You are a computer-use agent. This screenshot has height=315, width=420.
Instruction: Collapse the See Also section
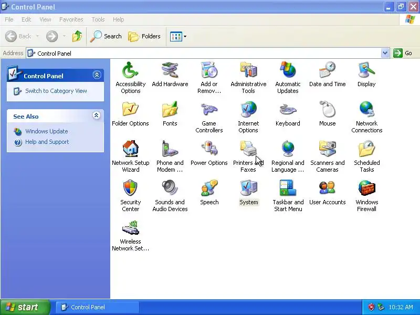pos(97,115)
